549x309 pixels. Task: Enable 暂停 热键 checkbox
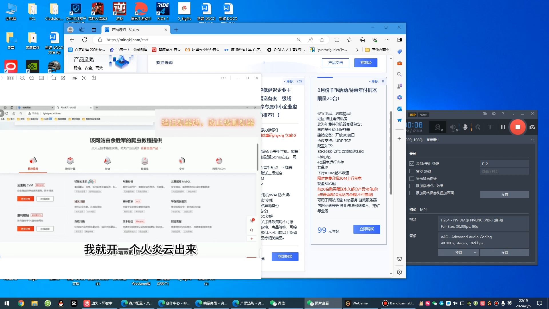(412, 171)
